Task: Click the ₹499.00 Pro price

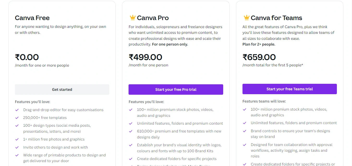Action: pyautogui.click(x=145, y=57)
